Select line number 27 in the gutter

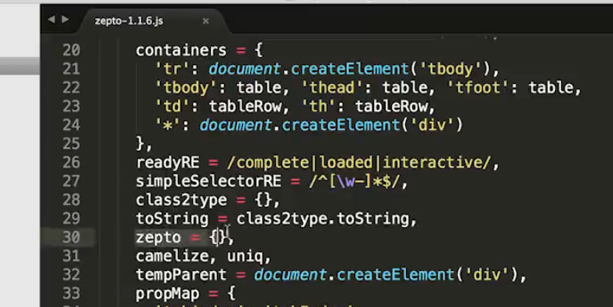click(x=71, y=181)
